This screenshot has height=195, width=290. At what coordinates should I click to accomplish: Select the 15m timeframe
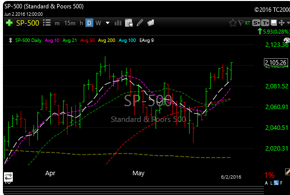point(70,23)
